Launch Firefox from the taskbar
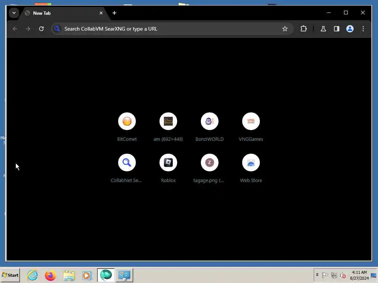 point(50,275)
